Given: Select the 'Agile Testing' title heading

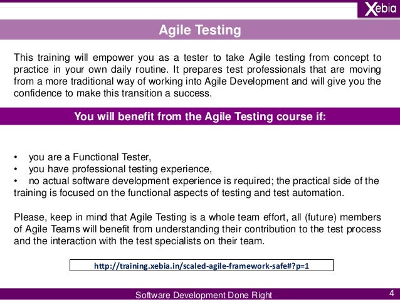Looking at the screenshot, I should [x=199, y=30].
